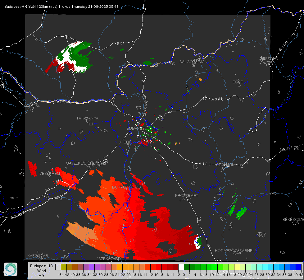Image resolution: width=304 pixels, height=280 pixels.
Task: Select the dark blue swatch ending the legend
Action: [x=299, y=267]
